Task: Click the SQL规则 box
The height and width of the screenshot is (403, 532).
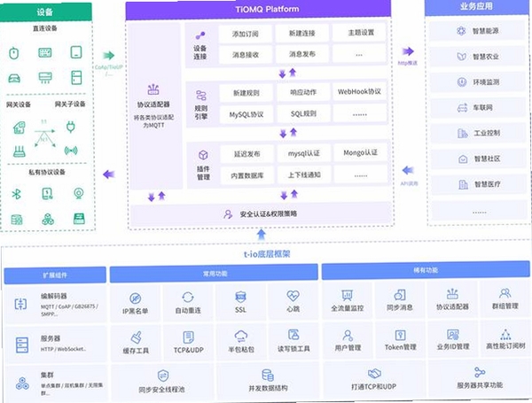Action: (303, 114)
